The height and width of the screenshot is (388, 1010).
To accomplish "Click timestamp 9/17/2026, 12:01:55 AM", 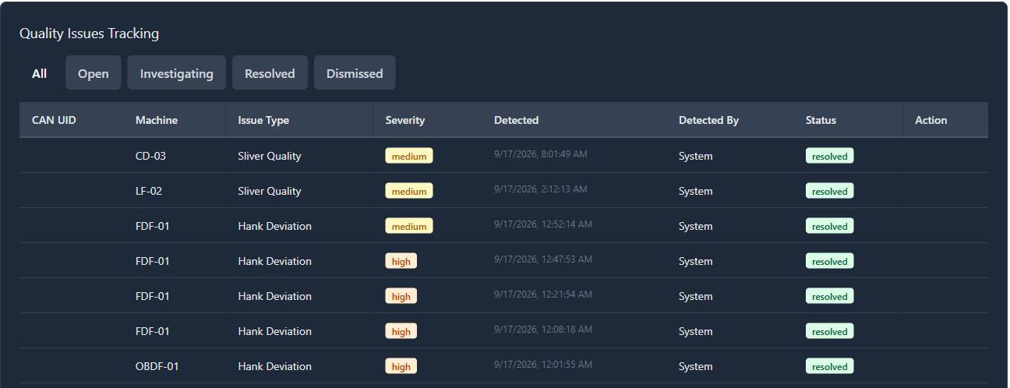I will [543, 365].
